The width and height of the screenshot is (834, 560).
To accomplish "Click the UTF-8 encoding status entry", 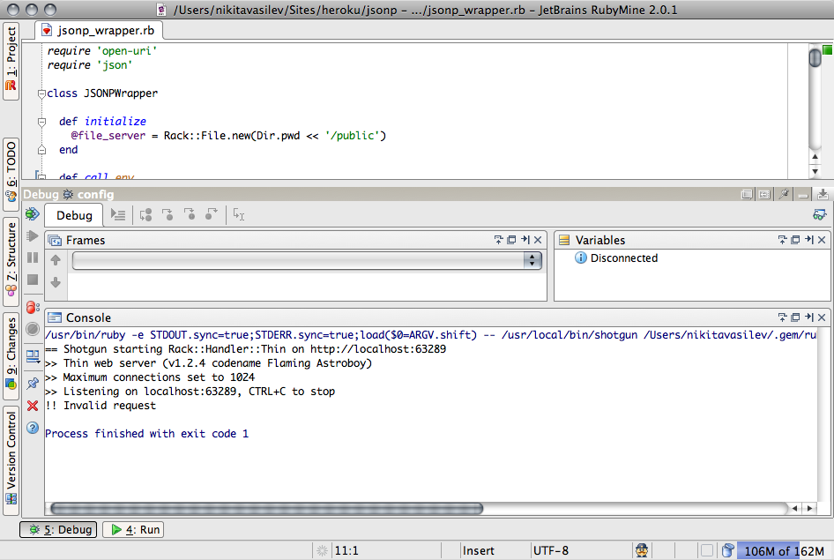I will pos(550,551).
